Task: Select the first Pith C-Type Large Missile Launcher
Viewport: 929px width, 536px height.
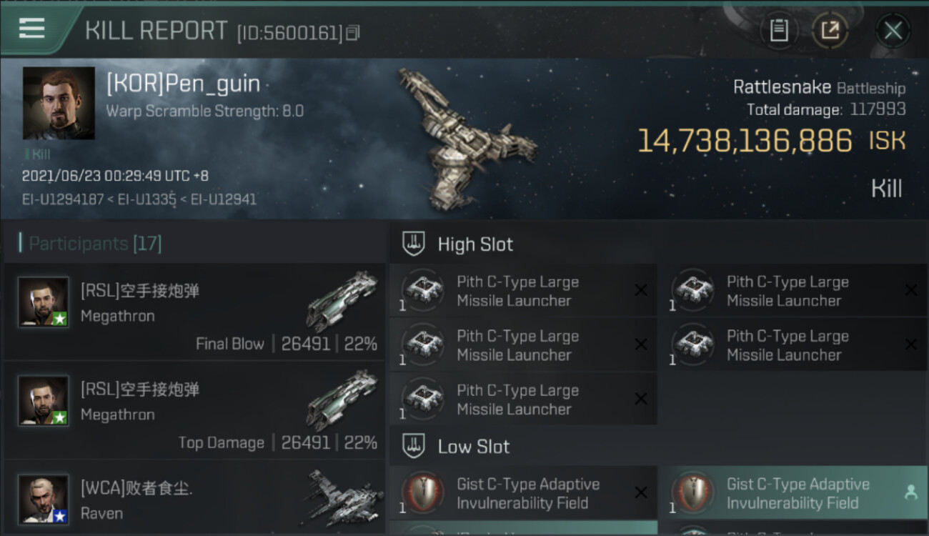Action: [x=523, y=291]
